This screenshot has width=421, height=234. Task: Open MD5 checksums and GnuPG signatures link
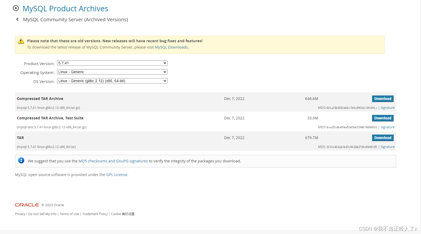point(113,161)
